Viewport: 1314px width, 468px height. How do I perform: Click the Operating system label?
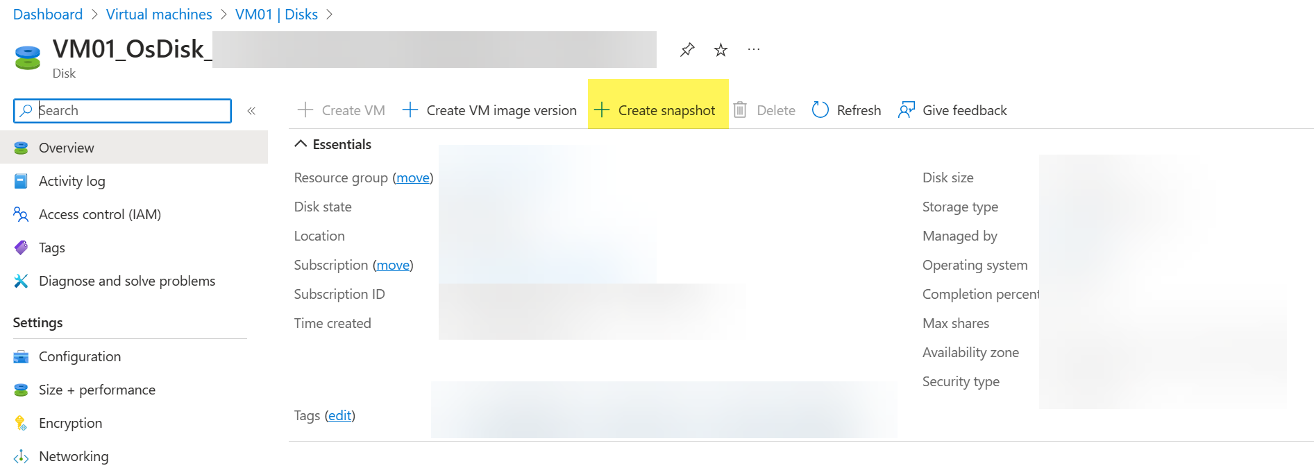click(x=975, y=266)
